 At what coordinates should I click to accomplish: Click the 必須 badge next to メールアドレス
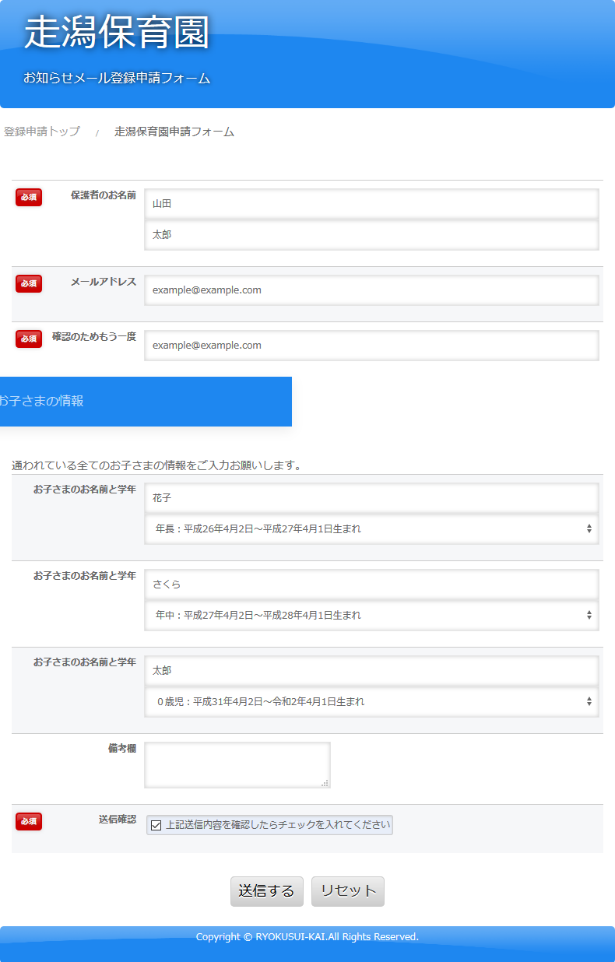(x=29, y=283)
